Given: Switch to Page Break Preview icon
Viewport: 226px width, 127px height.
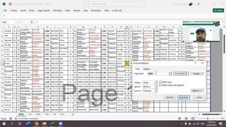Looking at the screenshot, I should [x=193, y=119].
